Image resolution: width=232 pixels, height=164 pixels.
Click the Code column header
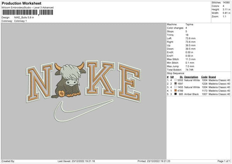204,77
